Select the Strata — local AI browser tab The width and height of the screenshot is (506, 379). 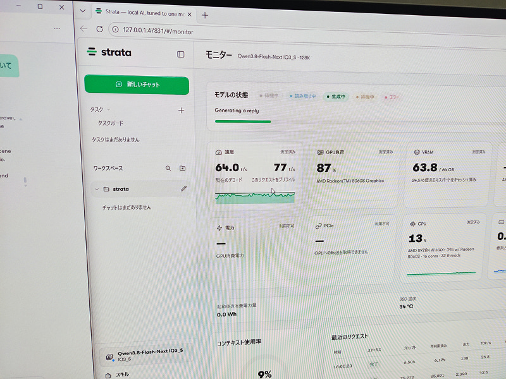click(144, 13)
